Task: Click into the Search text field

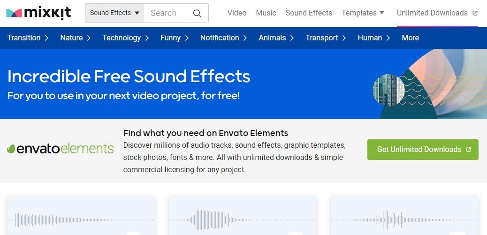Action: tap(167, 13)
